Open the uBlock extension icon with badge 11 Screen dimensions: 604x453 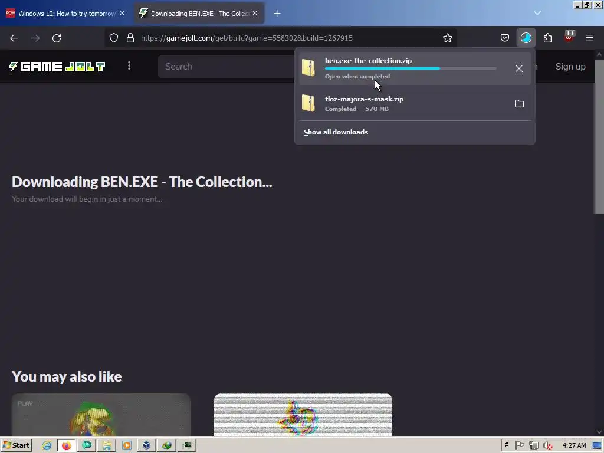[569, 37]
